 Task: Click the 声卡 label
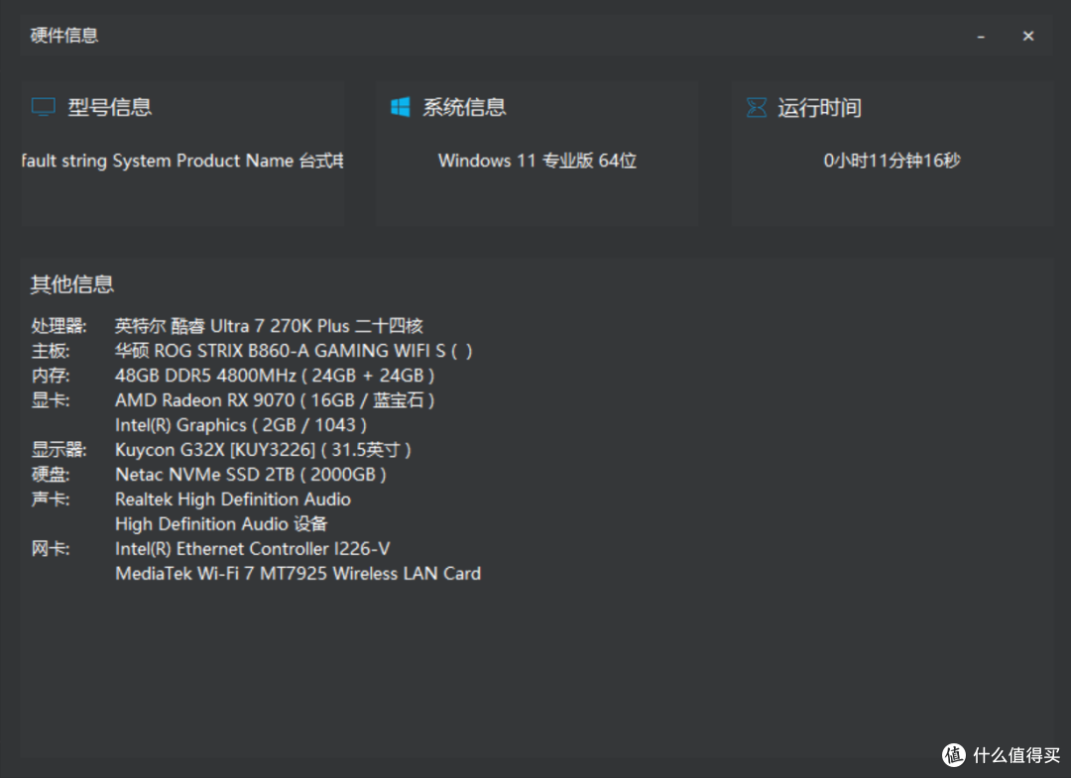coord(51,499)
